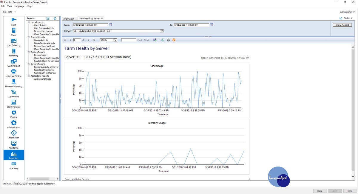The image size is (358, 194).
Task: Go to Monitoring category
Action: click(14, 145)
